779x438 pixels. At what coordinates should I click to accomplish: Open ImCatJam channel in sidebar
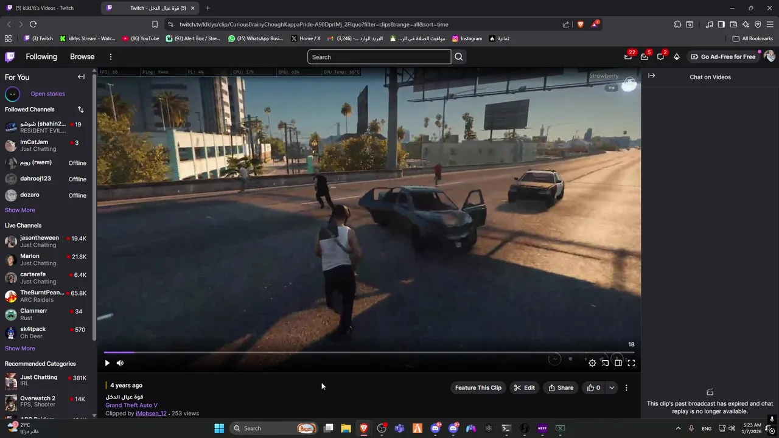tap(46, 145)
